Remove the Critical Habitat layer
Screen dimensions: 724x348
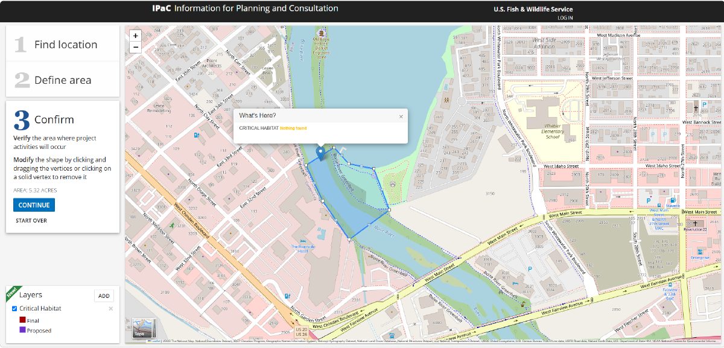click(x=110, y=309)
